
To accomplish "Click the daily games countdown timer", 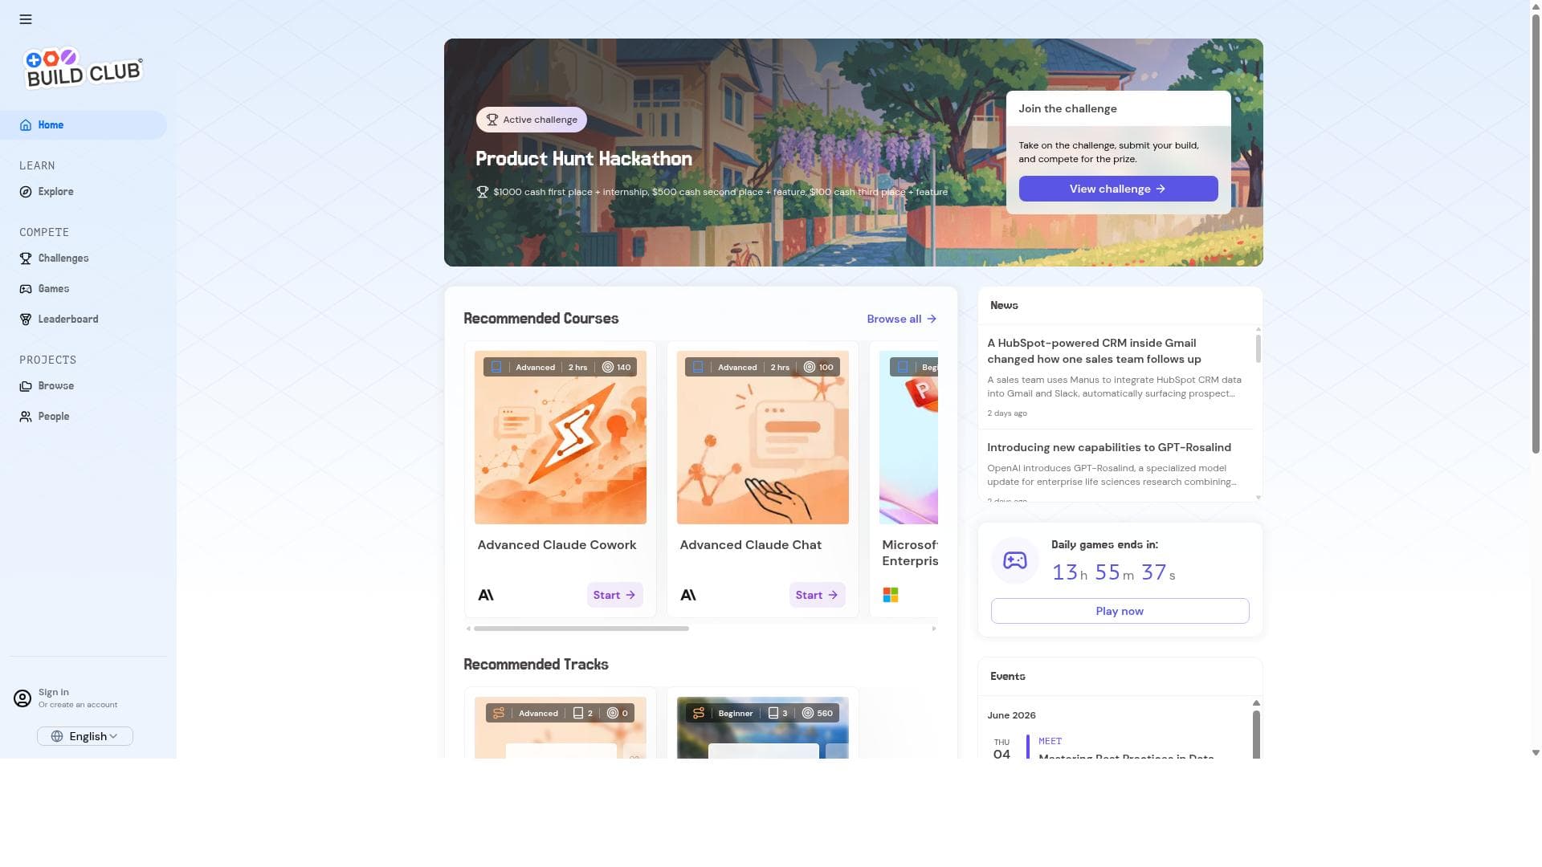I will click(x=1113, y=572).
